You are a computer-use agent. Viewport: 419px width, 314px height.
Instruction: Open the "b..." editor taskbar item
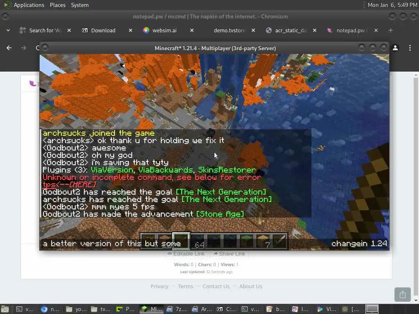[276, 309]
